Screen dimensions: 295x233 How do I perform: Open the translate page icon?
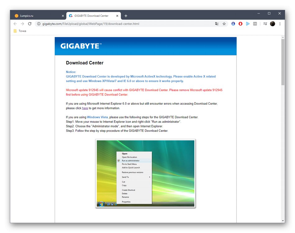coord(217,24)
